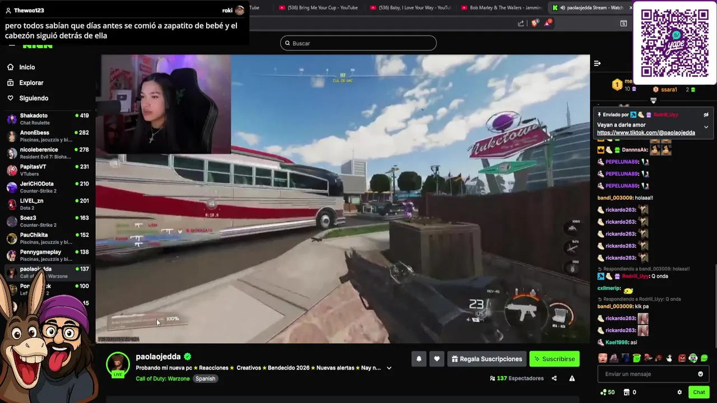Image resolution: width=717 pixels, height=403 pixels.
Task: Toggle notifications with the bell icon
Action: pos(418,359)
